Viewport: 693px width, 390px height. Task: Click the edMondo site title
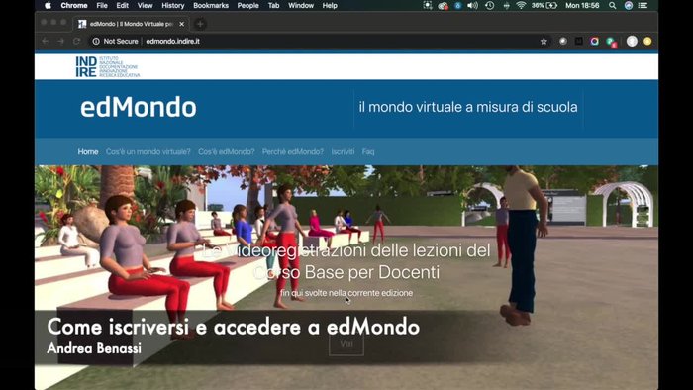[139, 107]
